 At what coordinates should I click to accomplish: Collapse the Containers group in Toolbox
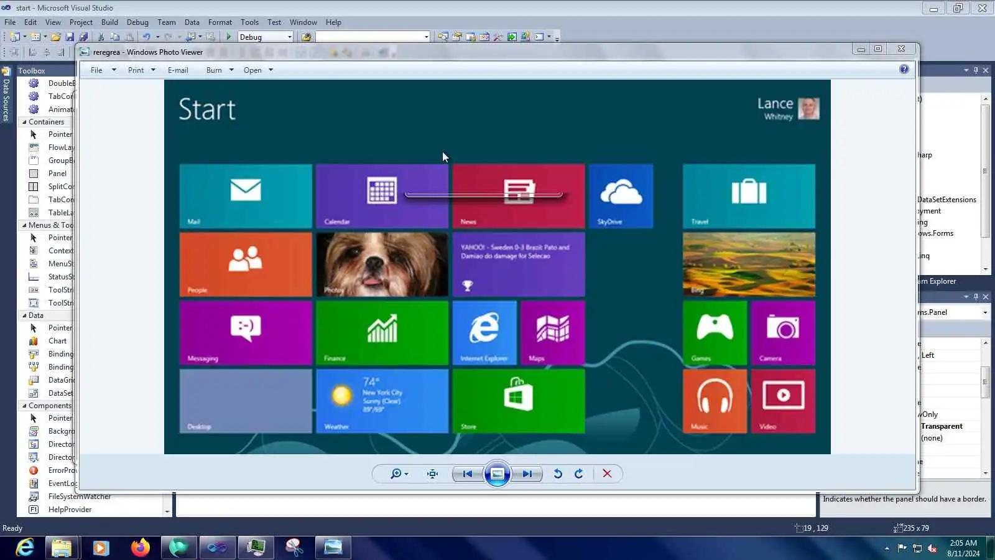point(24,122)
